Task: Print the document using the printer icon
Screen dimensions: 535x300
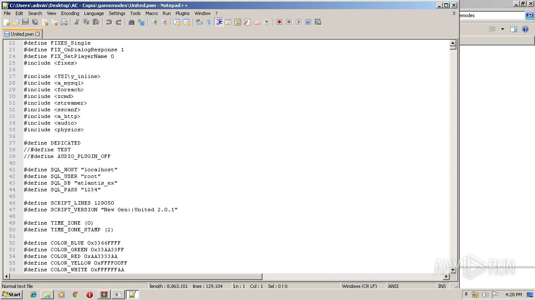Action: (x=64, y=22)
